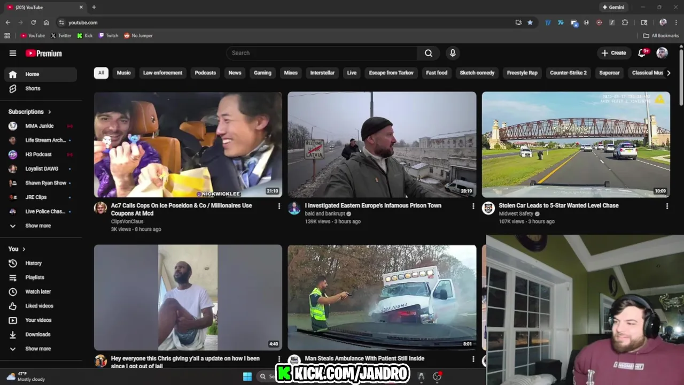The height and width of the screenshot is (385, 684).
Task: Open JRE Clips subscription channel
Action: 41,197
